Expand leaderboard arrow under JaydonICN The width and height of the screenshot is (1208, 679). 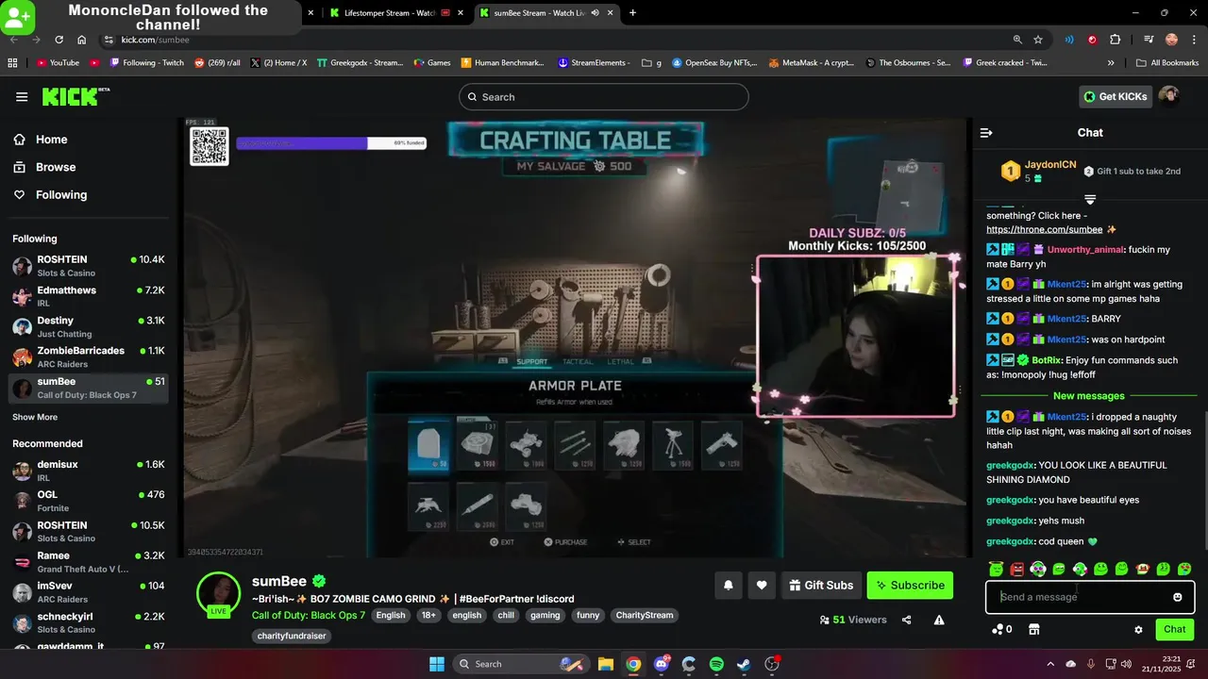pos(1090,199)
